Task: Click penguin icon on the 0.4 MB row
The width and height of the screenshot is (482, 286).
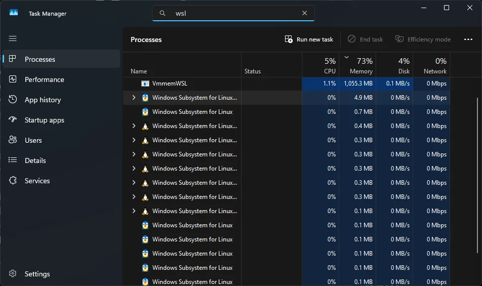Action: tap(145, 126)
